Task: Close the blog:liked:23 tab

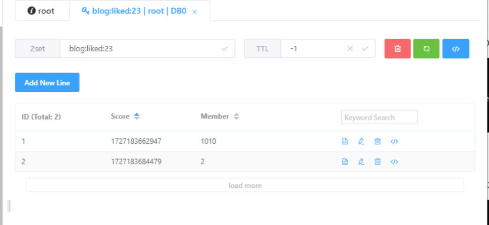Action: [x=194, y=12]
